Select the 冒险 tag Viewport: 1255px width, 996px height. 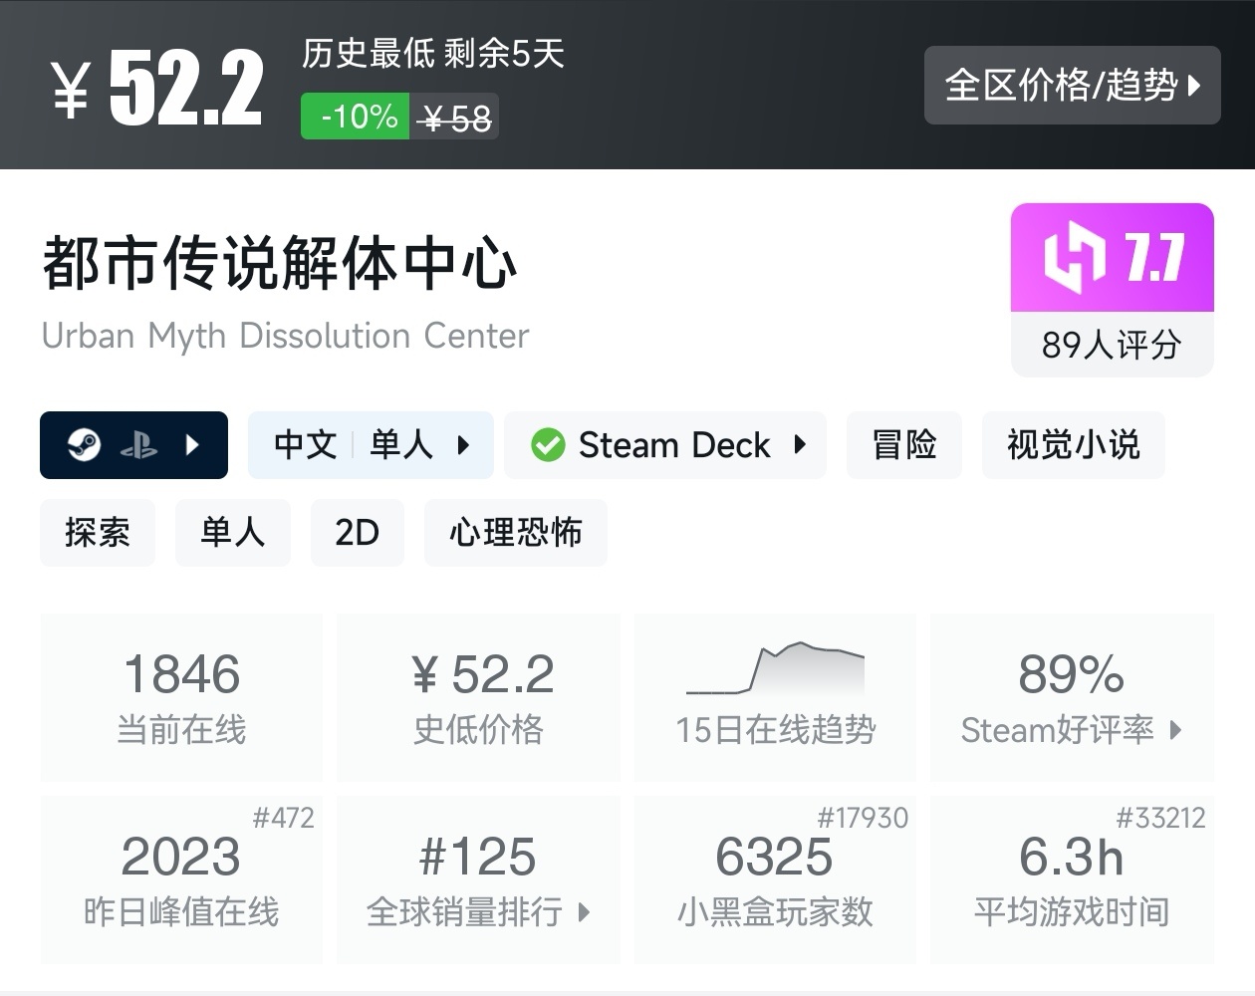pyautogui.click(x=904, y=445)
